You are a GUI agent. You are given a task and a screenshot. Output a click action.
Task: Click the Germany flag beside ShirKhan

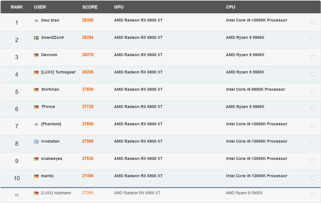point(36,90)
